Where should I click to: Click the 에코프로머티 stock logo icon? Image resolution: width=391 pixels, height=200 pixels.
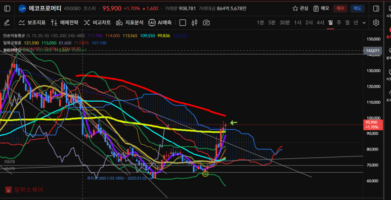[x=22, y=9]
